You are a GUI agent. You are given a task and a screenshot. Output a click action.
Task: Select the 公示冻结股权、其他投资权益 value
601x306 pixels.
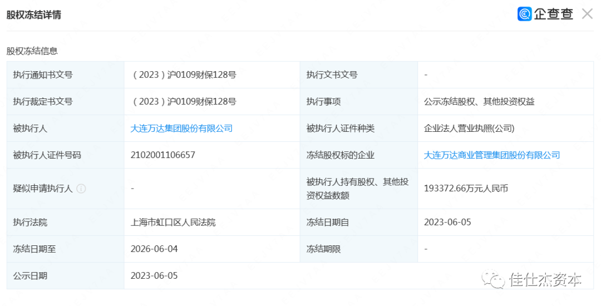pyautogui.click(x=479, y=101)
